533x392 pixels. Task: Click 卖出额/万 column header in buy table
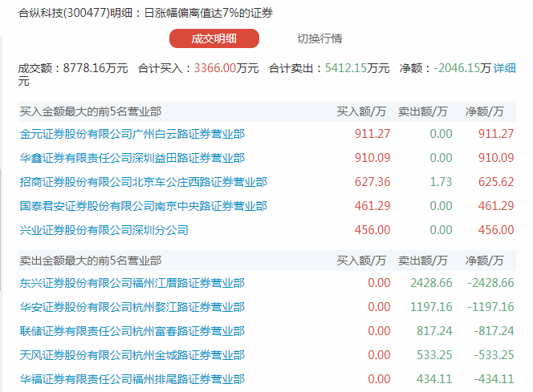[422, 111]
